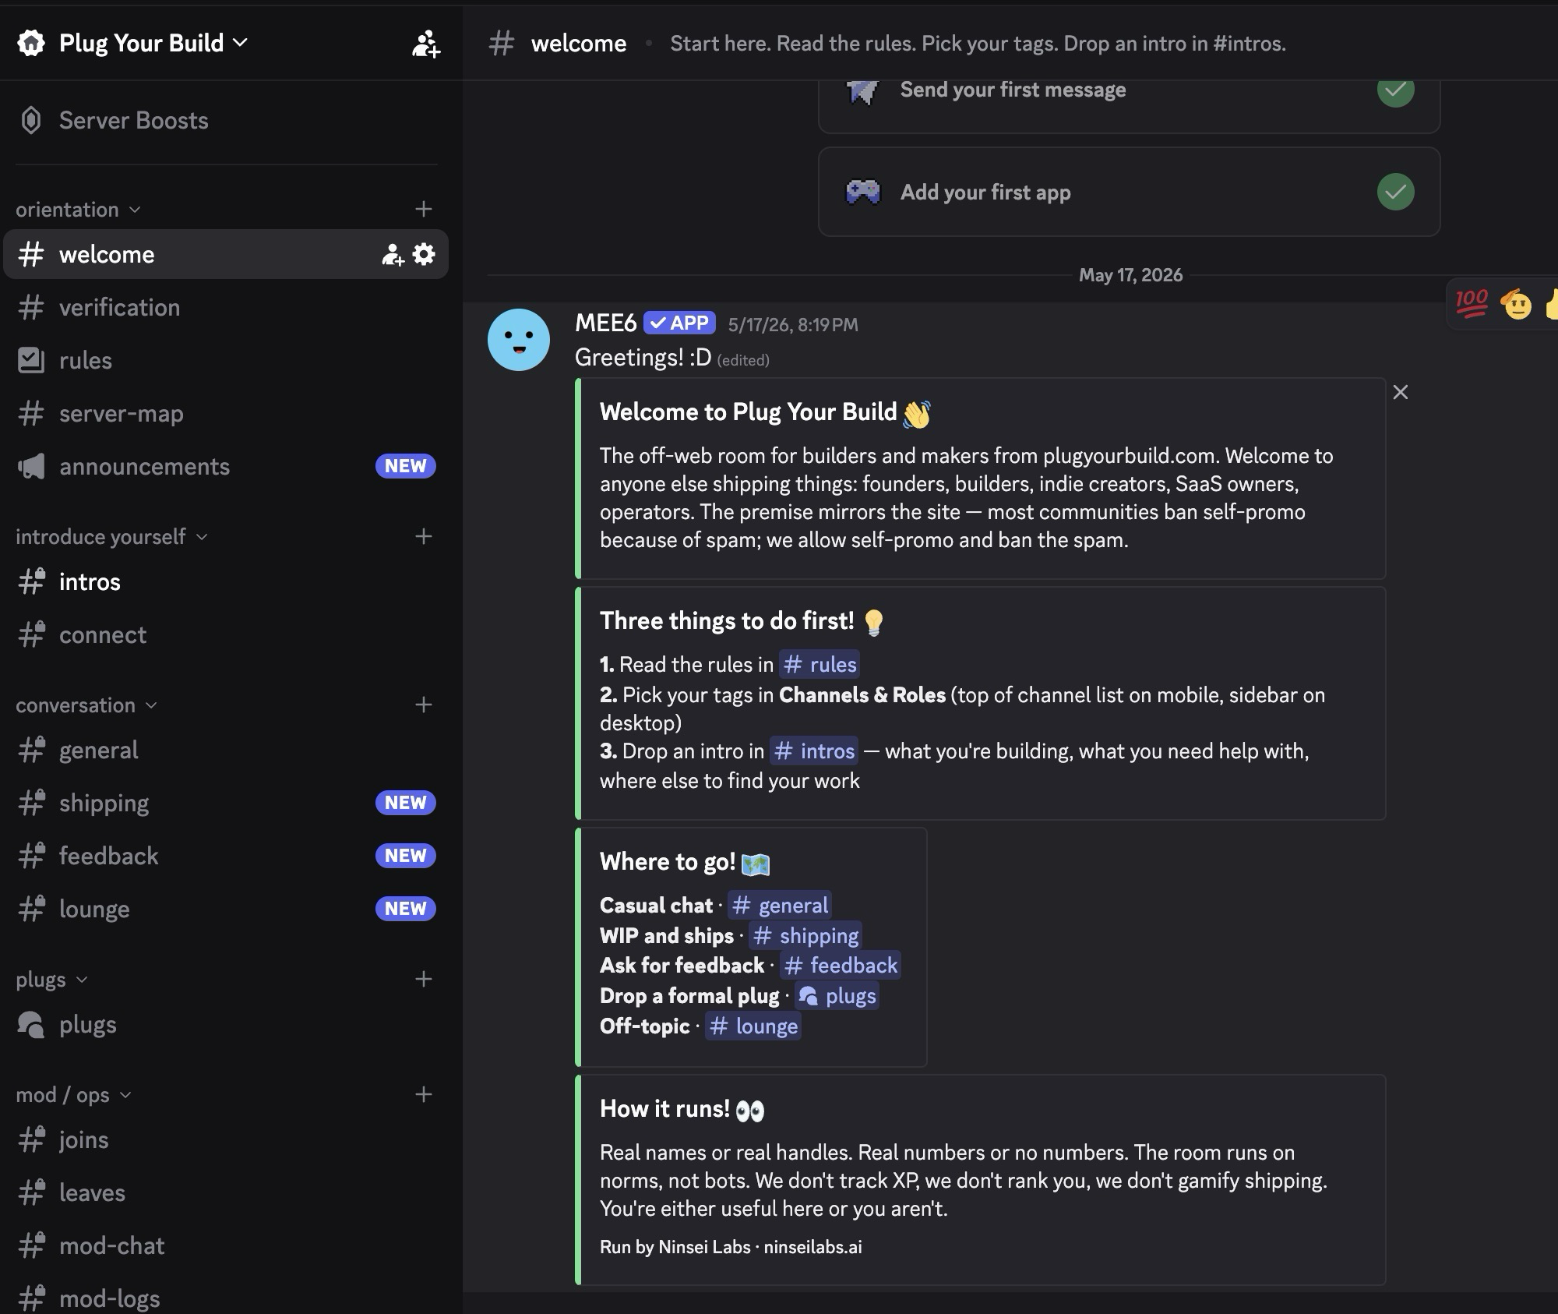Click the NEW badge on lounge
Screen dimensions: 1558x1314
pos(405,909)
